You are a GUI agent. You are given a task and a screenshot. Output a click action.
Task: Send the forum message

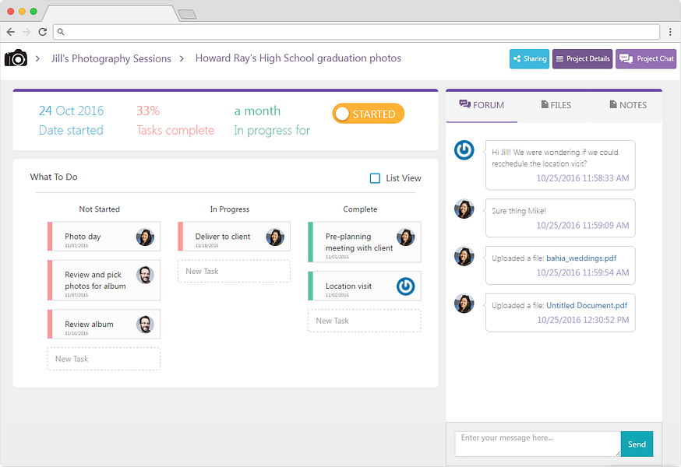tap(637, 444)
